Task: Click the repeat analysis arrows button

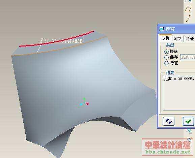Action: point(168,121)
